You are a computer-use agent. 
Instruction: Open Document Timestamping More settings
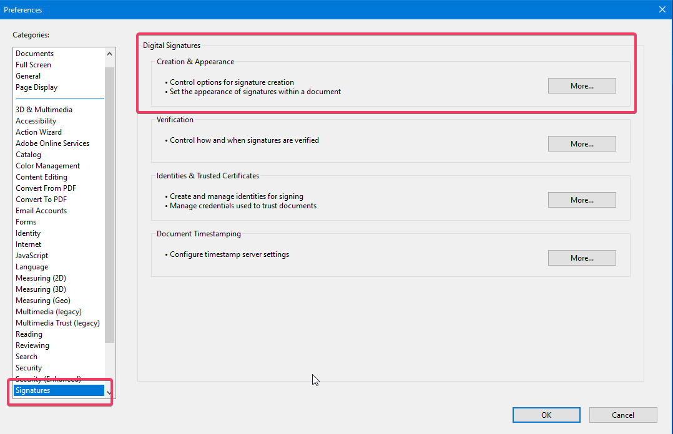(x=582, y=258)
